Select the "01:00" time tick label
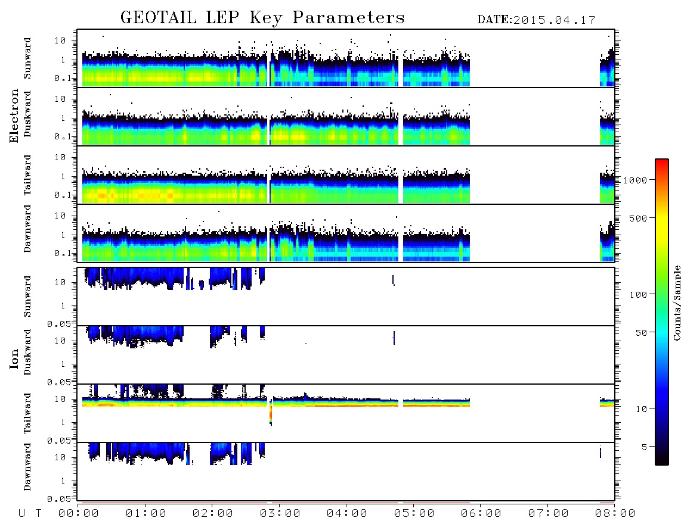The image size is (681, 524). 146,514
